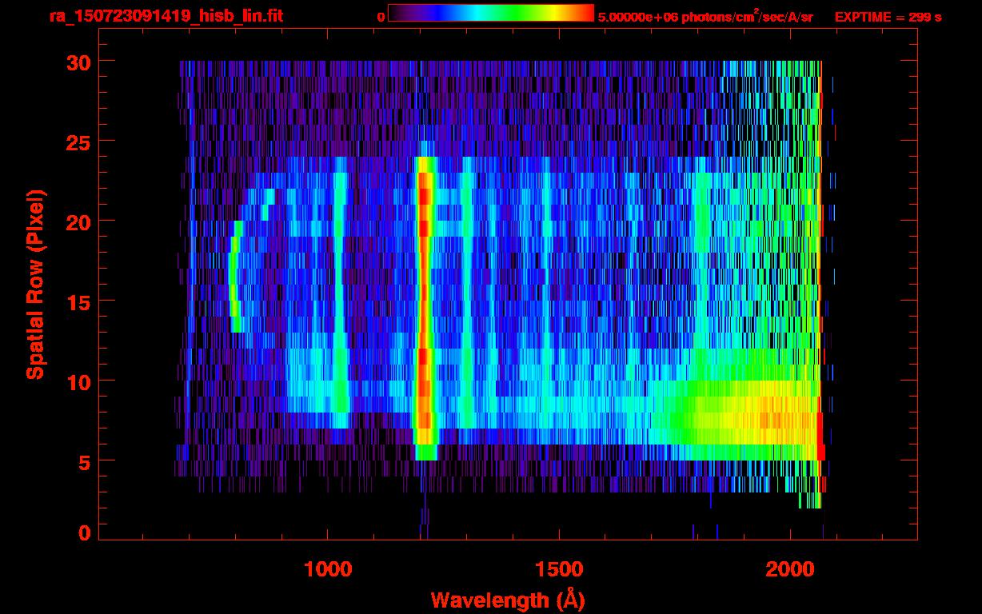The width and height of the screenshot is (982, 614).
Task: Click the yellow-orange bright region near 1950 Å
Action: [768, 417]
